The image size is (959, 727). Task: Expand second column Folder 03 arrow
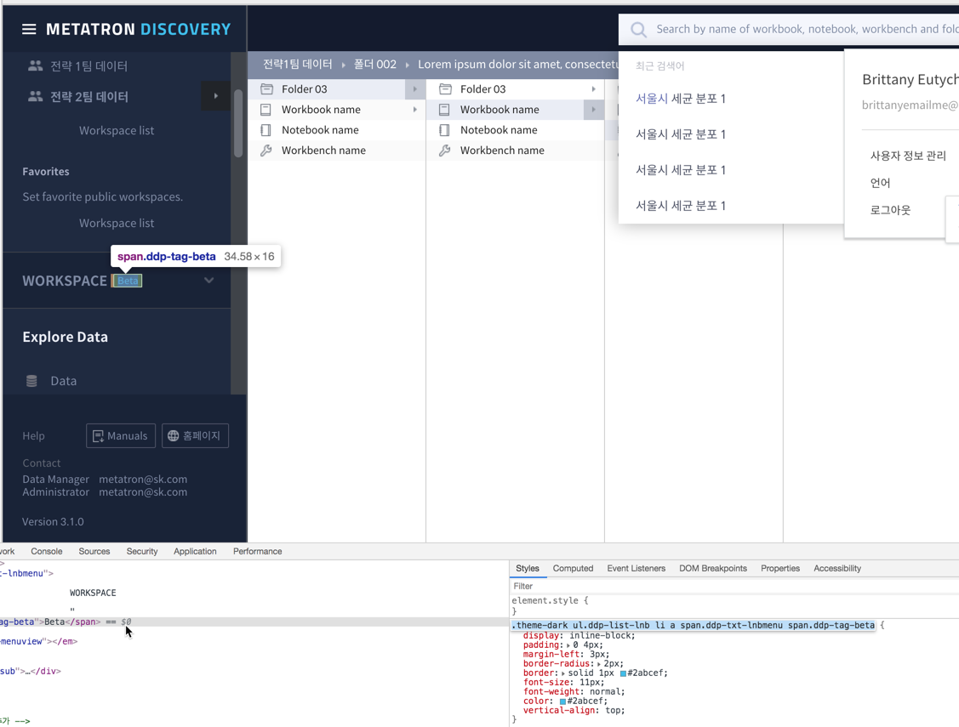pyautogui.click(x=593, y=89)
